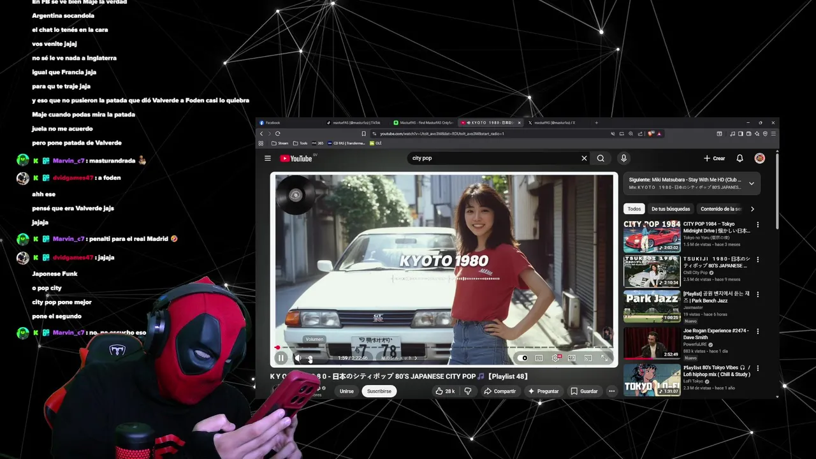The height and width of the screenshot is (459, 816).
Task: Open options for Tokyo Vibes playlist video
Action: coord(758,368)
